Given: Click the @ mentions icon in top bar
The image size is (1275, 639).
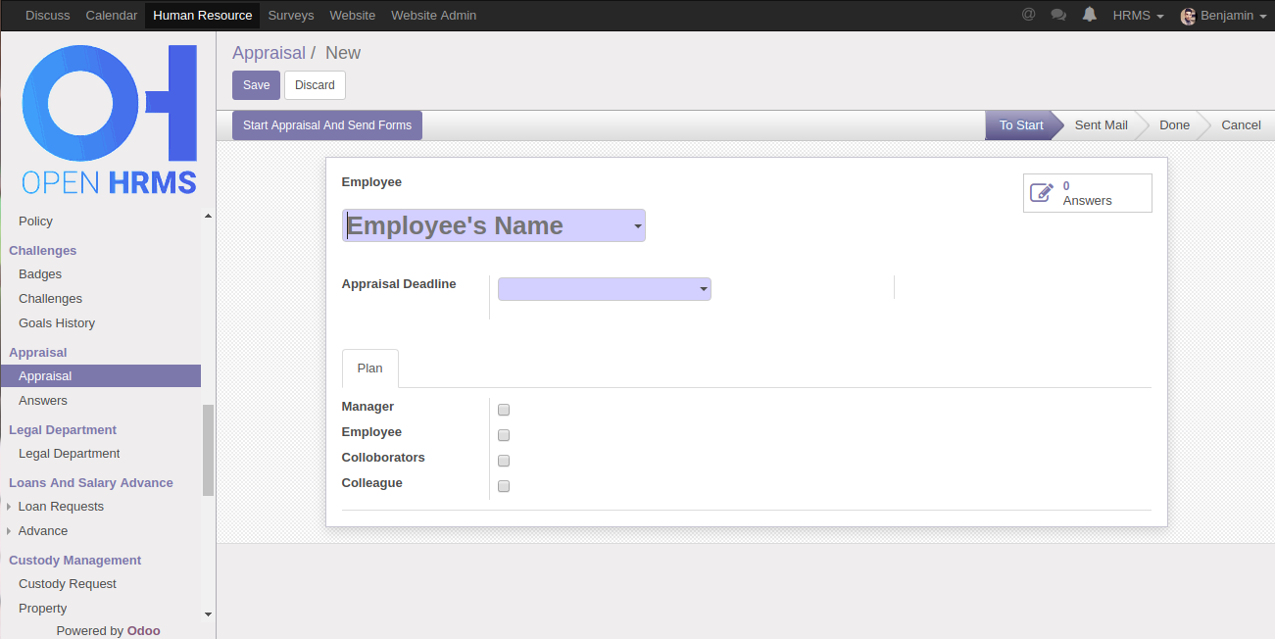Looking at the screenshot, I should (1028, 15).
